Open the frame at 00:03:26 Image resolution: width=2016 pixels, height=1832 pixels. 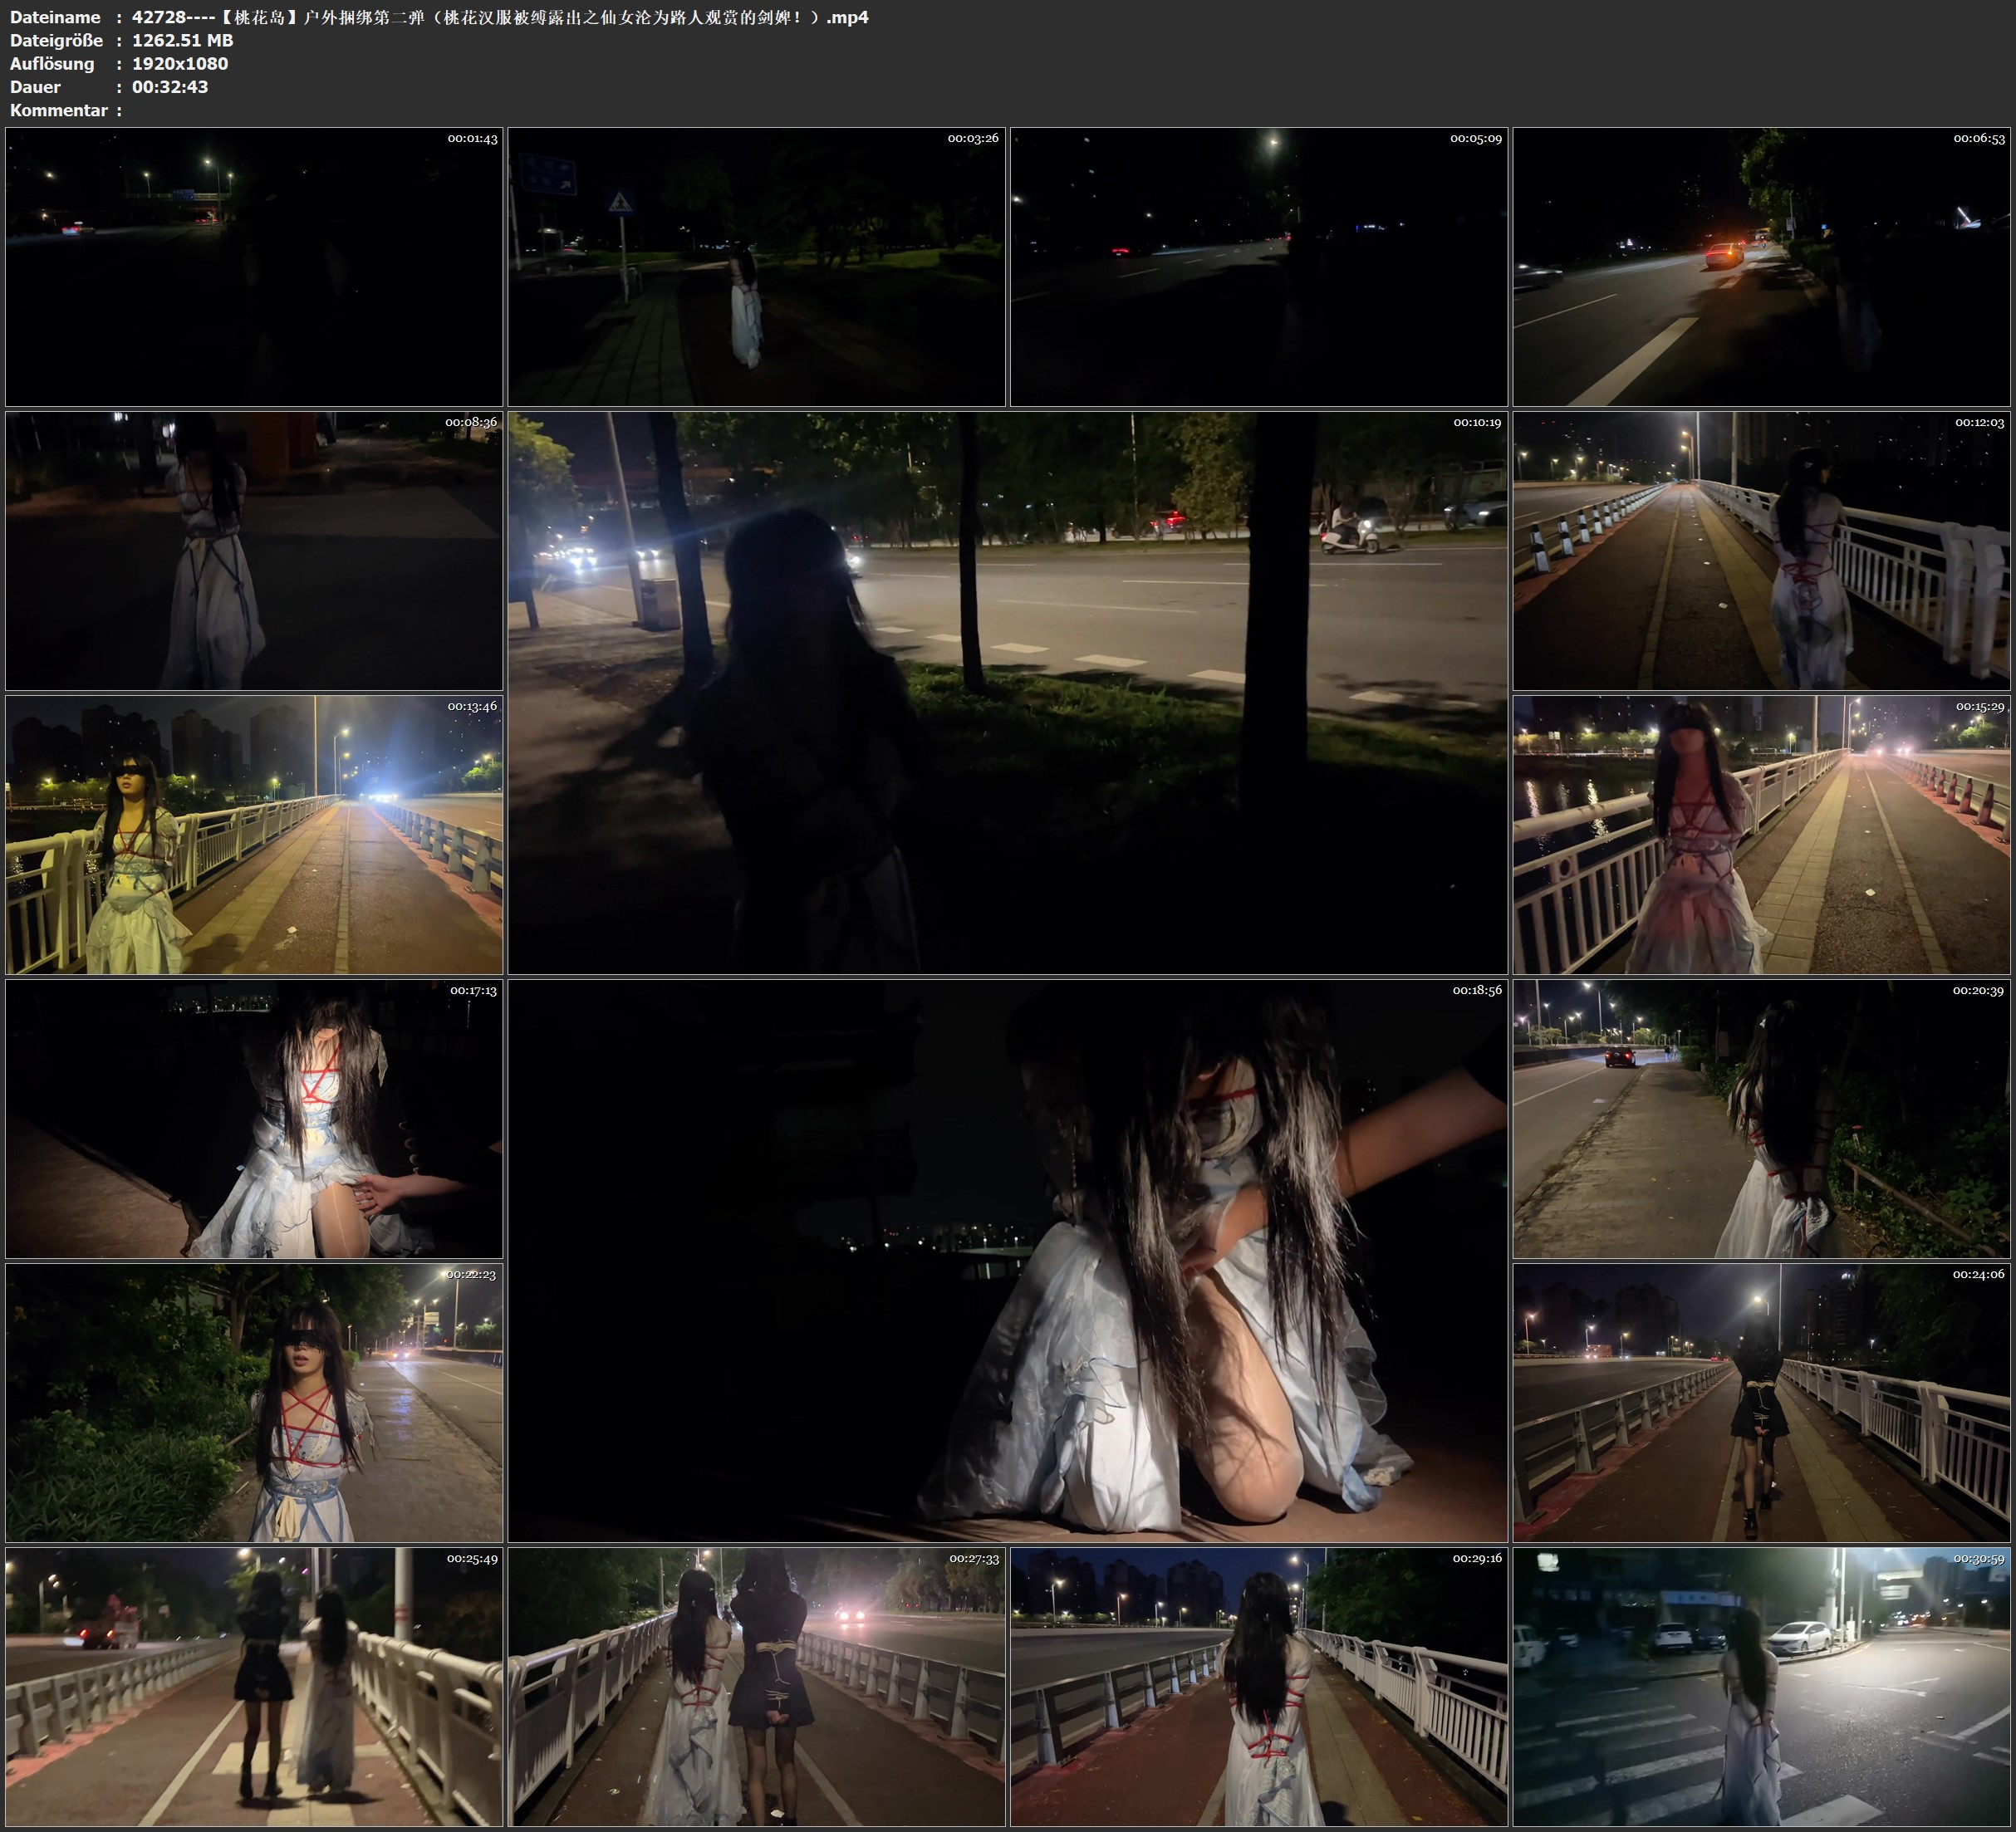[756, 266]
